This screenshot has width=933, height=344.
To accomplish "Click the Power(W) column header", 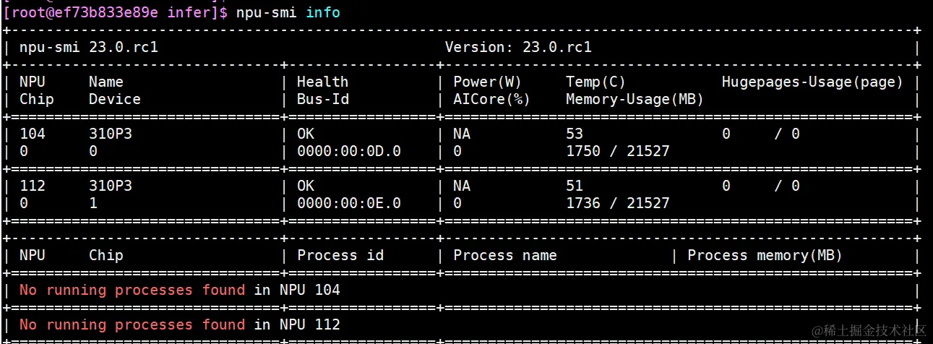I will [488, 82].
